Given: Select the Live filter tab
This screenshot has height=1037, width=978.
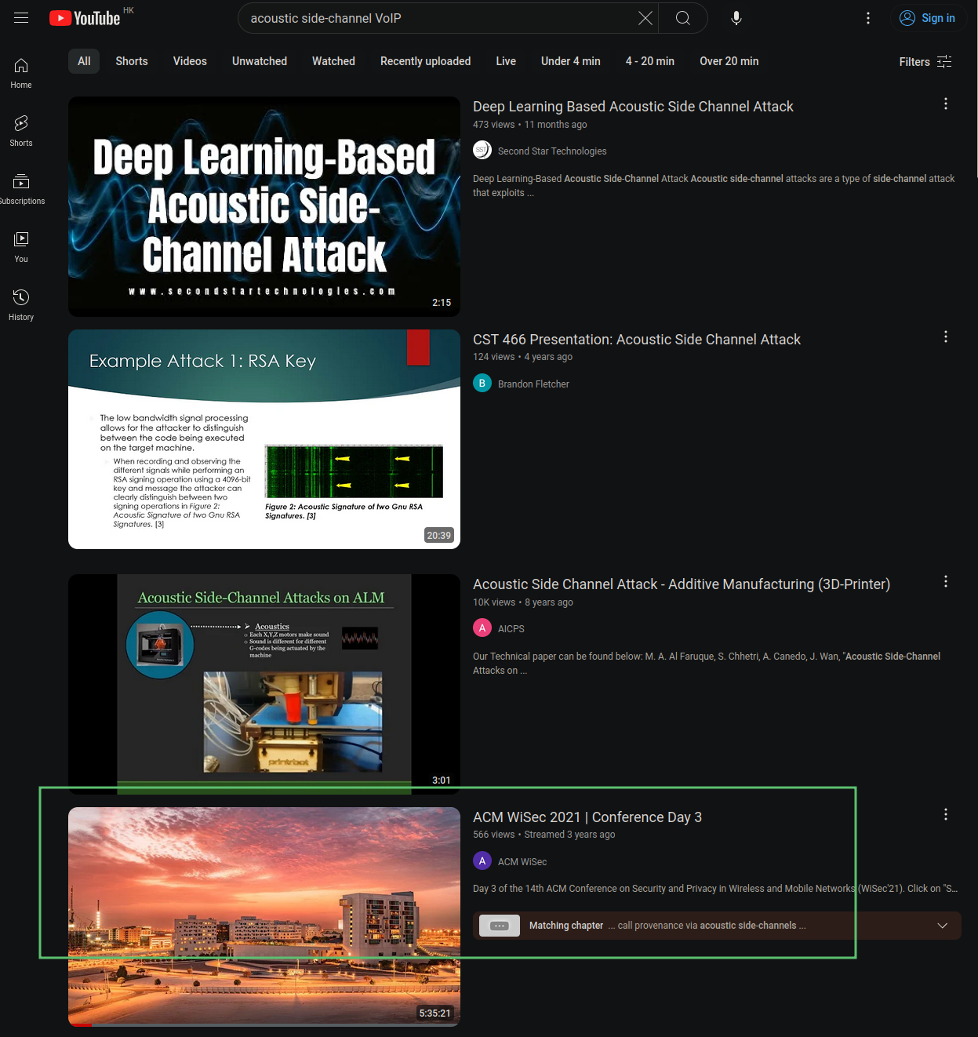Looking at the screenshot, I should click(505, 61).
